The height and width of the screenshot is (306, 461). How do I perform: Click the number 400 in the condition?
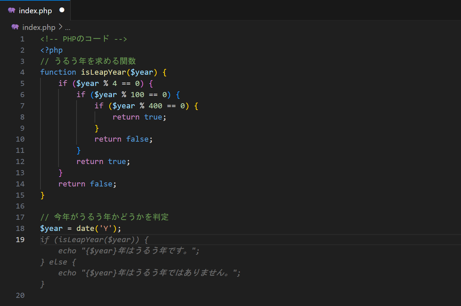point(155,106)
